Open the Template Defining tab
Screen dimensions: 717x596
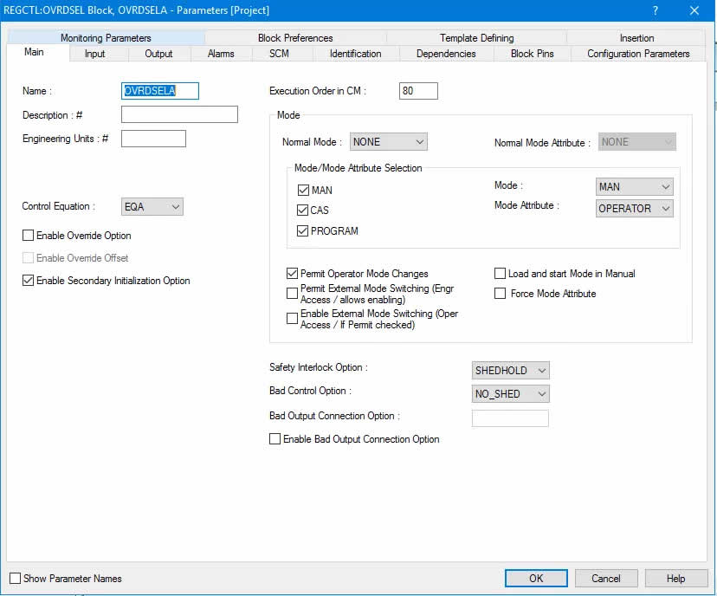476,38
